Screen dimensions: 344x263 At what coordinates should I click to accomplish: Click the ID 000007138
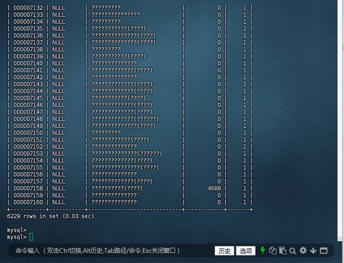(28, 50)
